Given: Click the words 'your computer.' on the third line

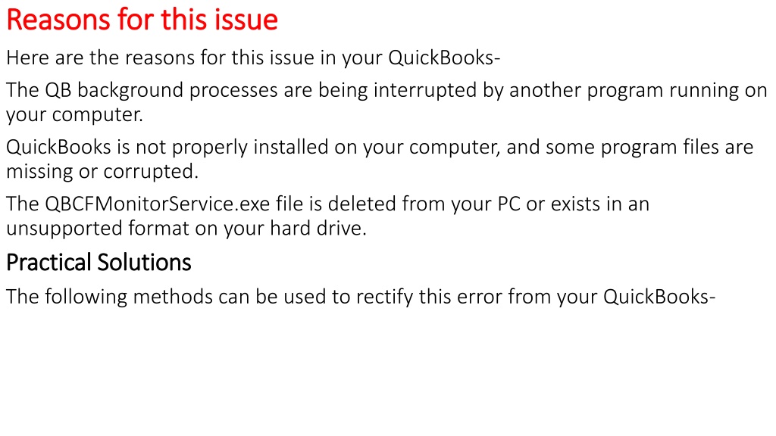Looking at the screenshot, I should click(x=74, y=115).
